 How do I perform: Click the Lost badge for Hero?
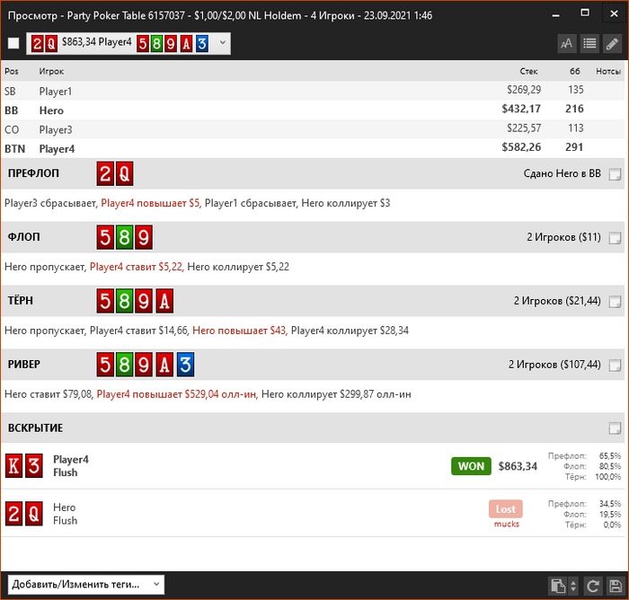click(505, 509)
